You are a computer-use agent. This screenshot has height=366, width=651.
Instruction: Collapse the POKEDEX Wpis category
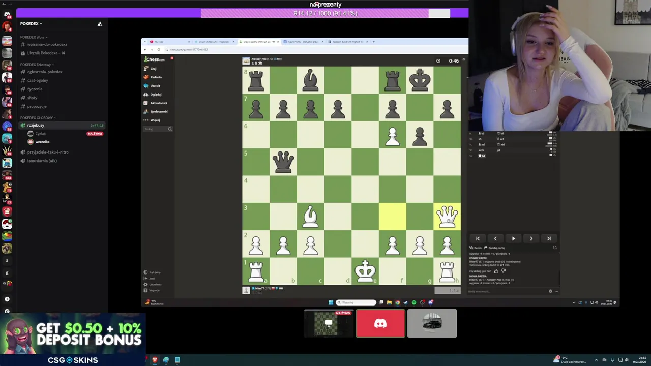tap(33, 37)
